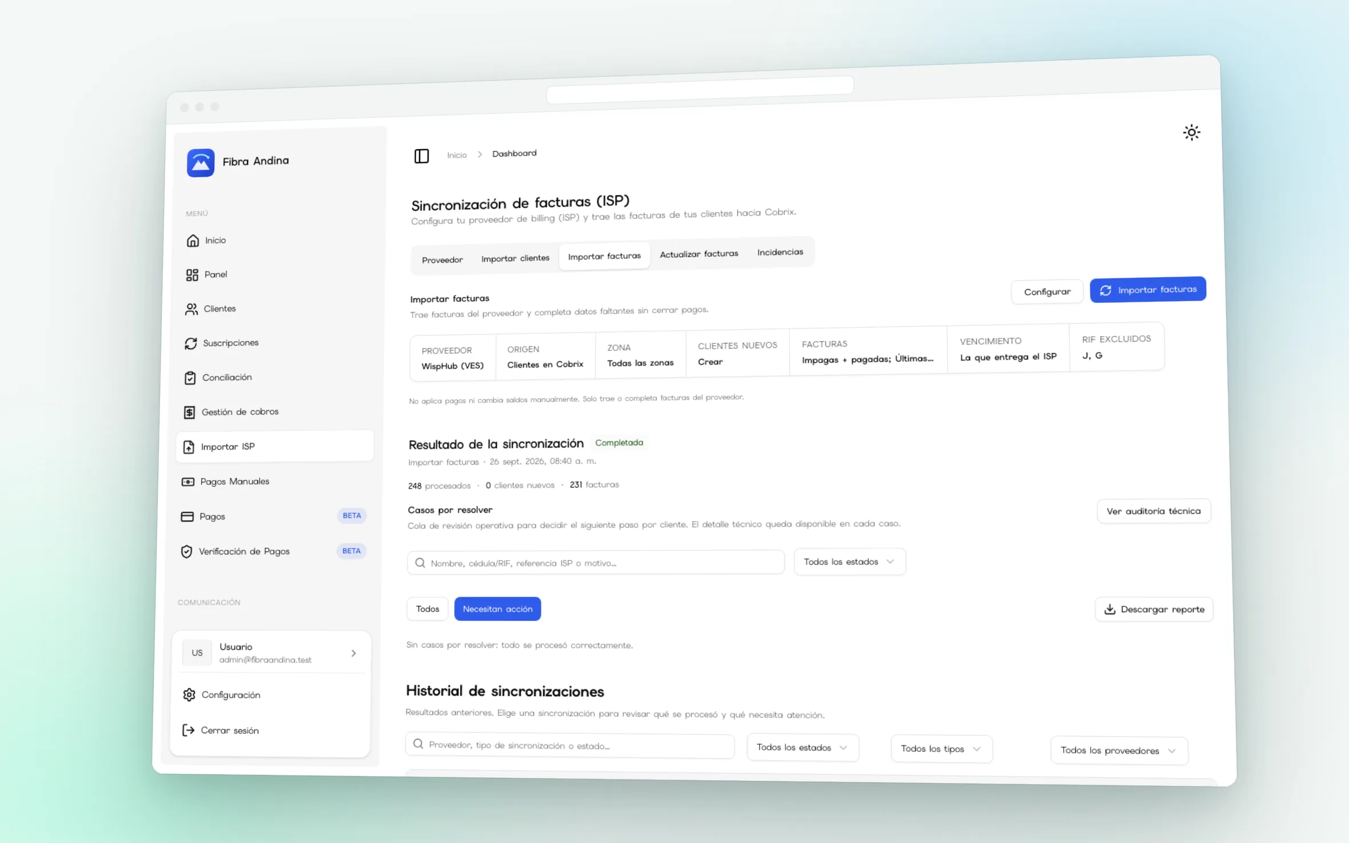Click the Pagos Manuales cash icon

[x=187, y=482]
